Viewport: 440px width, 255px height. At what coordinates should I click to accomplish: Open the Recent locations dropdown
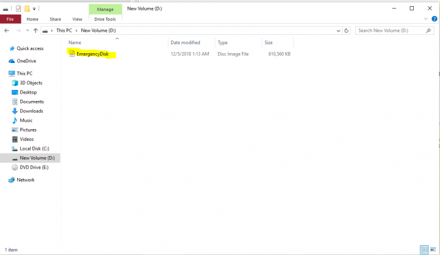[28, 31]
